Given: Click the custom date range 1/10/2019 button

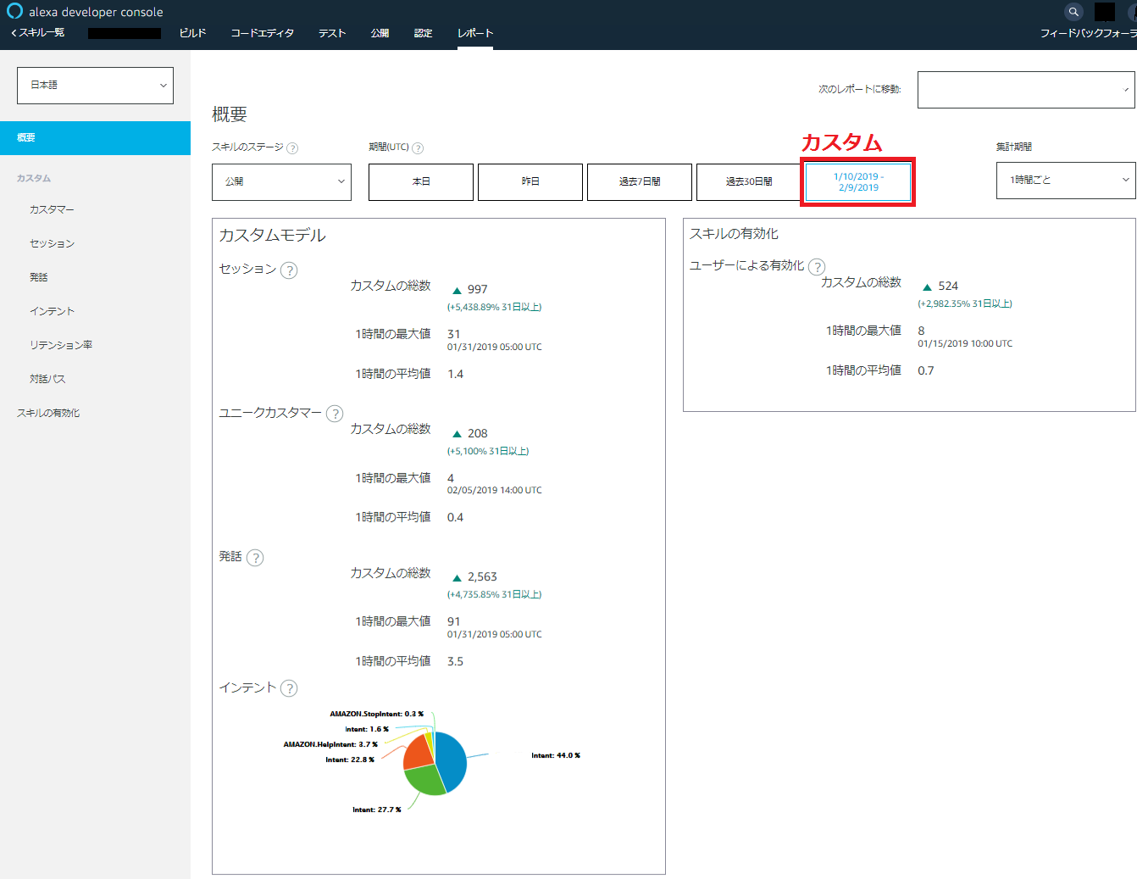Looking at the screenshot, I should point(858,182).
